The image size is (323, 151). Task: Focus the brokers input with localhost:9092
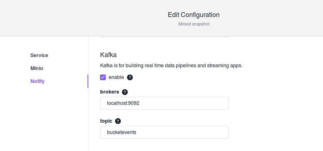pyautogui.click(x=164, y=103)
